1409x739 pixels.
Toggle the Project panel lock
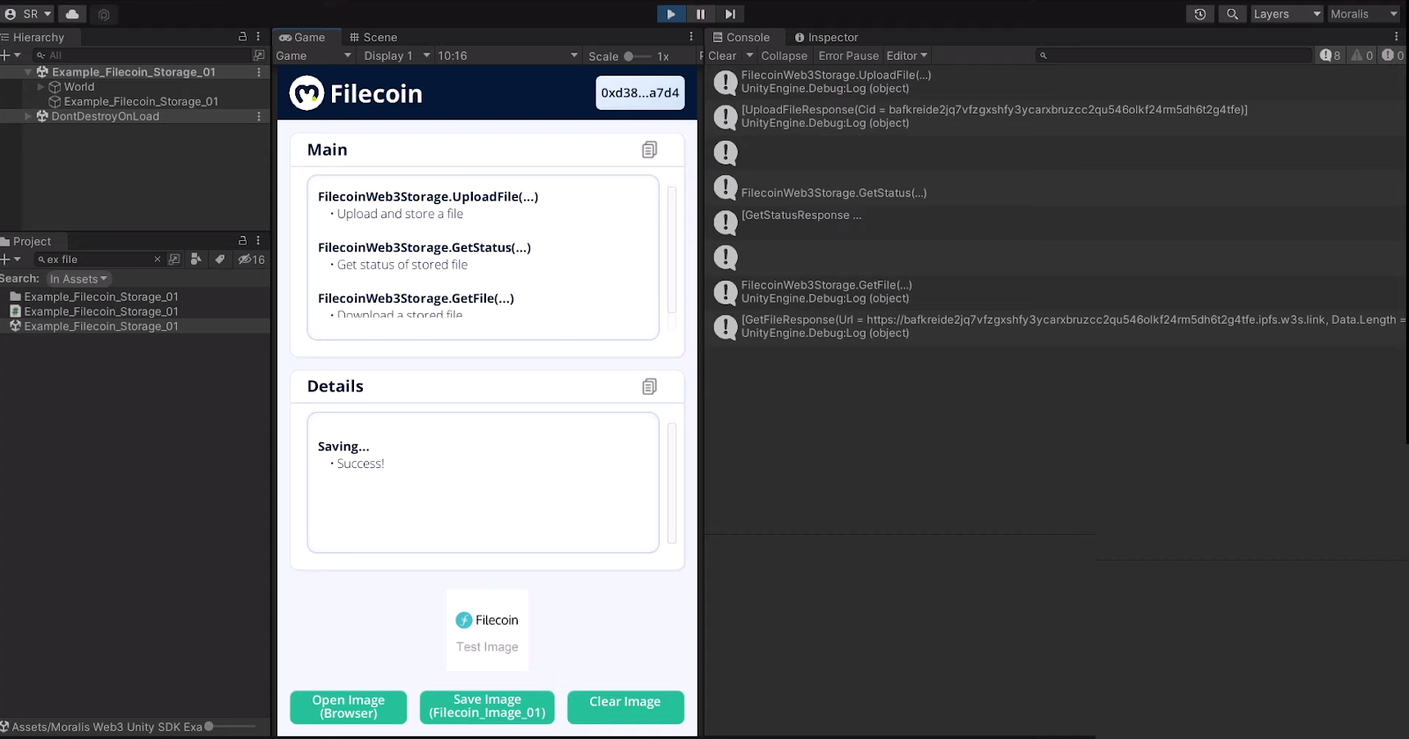coord(242,240)
